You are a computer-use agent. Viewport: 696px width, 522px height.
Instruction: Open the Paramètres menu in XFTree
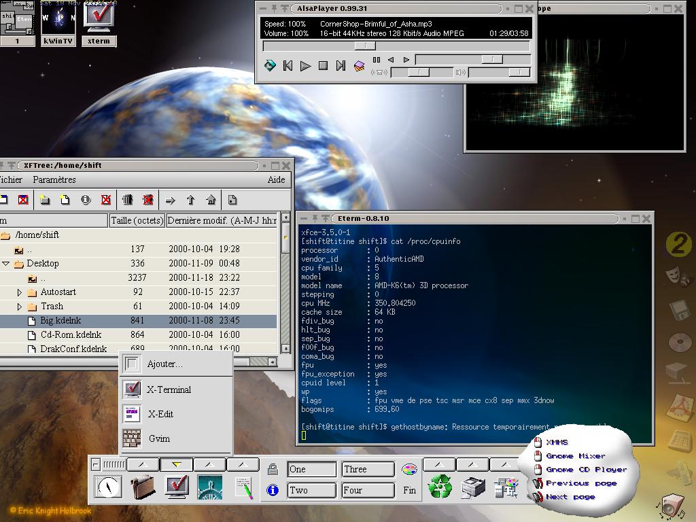coord(54,180)
